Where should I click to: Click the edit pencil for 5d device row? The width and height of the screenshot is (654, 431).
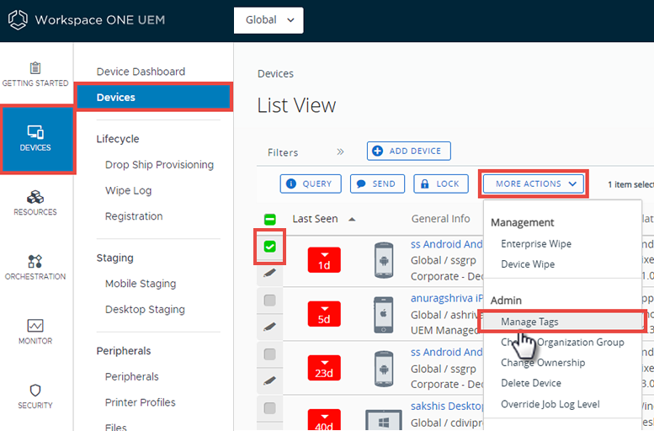270,327
